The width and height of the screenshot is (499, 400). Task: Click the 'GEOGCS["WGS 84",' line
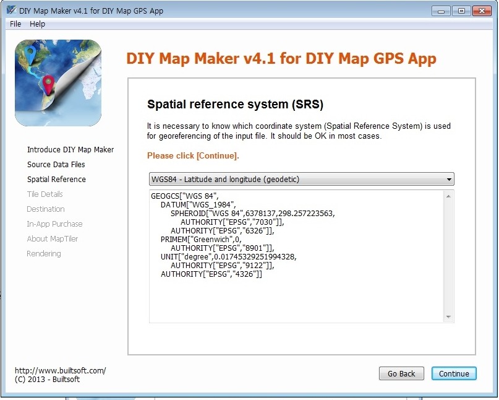(185, 196)
